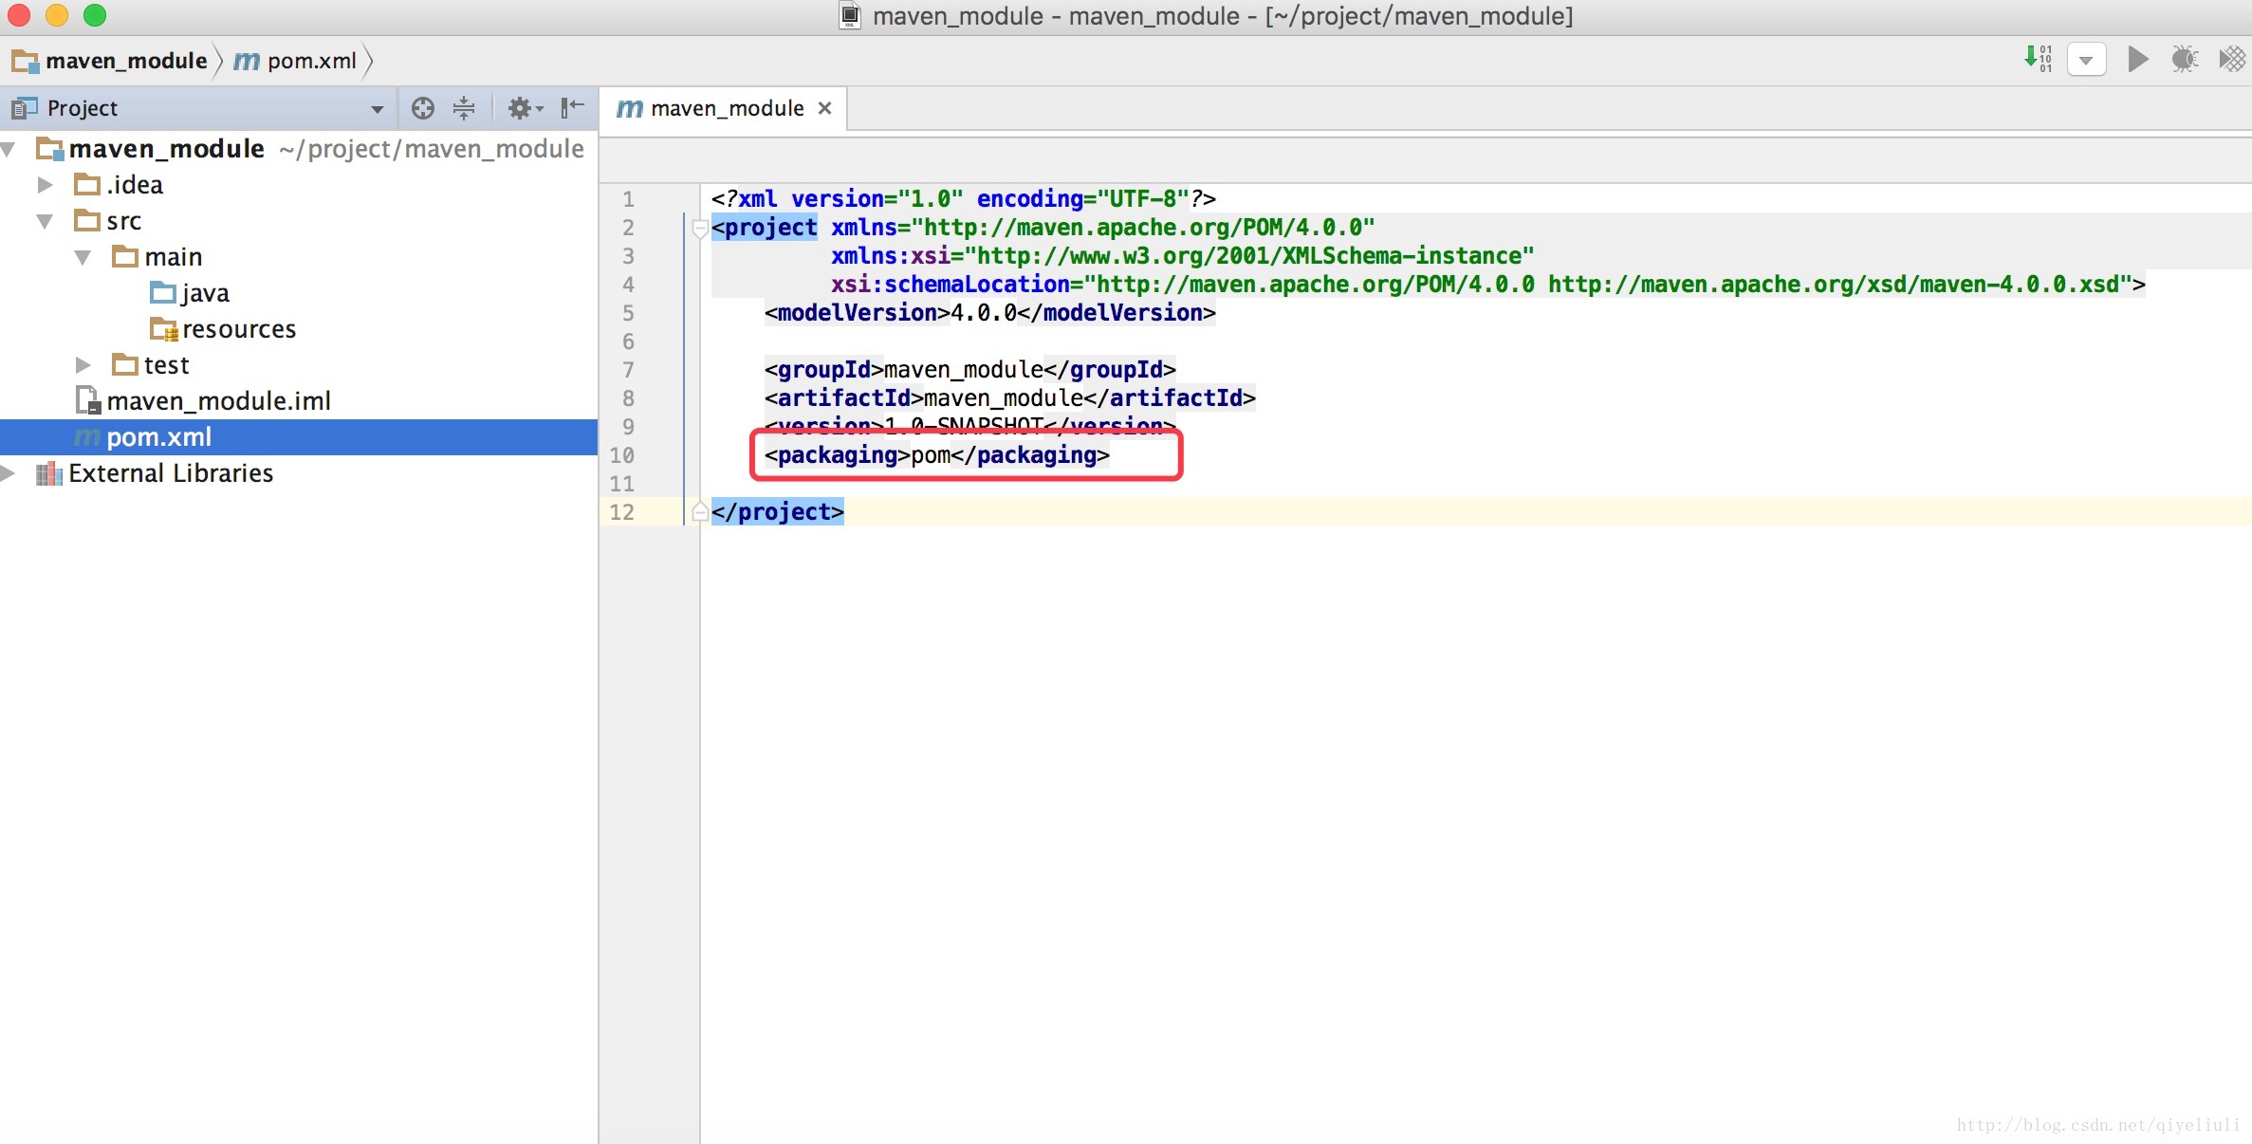Collapse the main folder
Viewport: 2252px width, 1144px height.
[x=83, y=257]
